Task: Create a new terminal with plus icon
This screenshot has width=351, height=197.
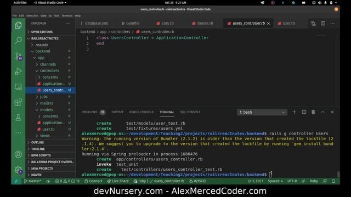Action: (x=294, y=112)
